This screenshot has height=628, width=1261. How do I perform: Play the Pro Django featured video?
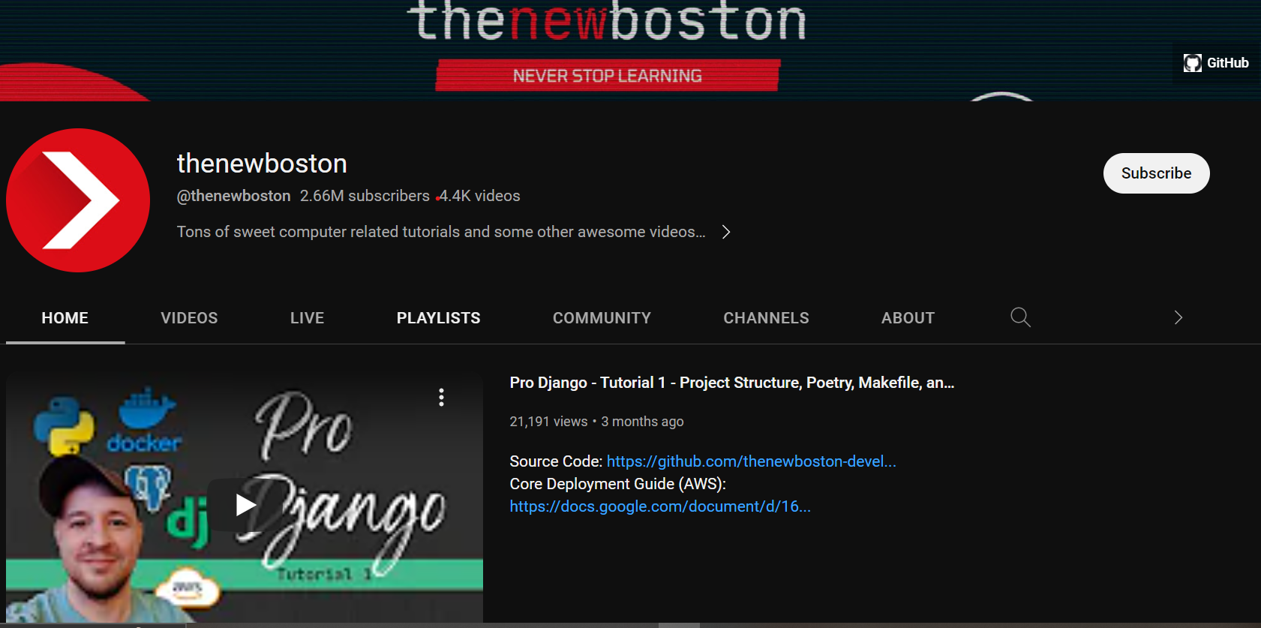[x=245, y=504]
